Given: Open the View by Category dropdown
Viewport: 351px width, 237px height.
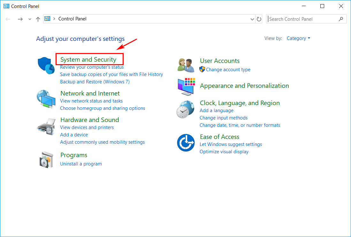Looking at the screenshot, I should click(x=298, y=38).
